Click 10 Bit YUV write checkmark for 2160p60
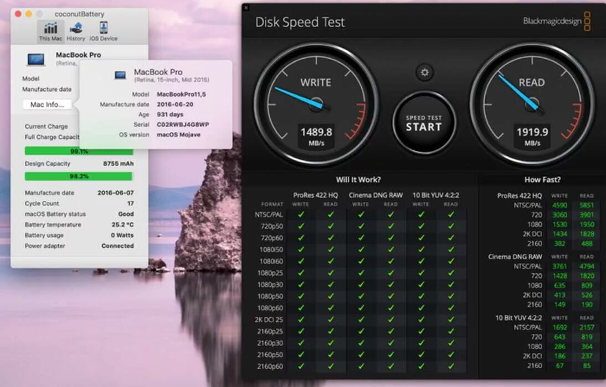Image resolution: width=606 pixels, height=387 pixels. pyautogui.click(x=421, y=366)
